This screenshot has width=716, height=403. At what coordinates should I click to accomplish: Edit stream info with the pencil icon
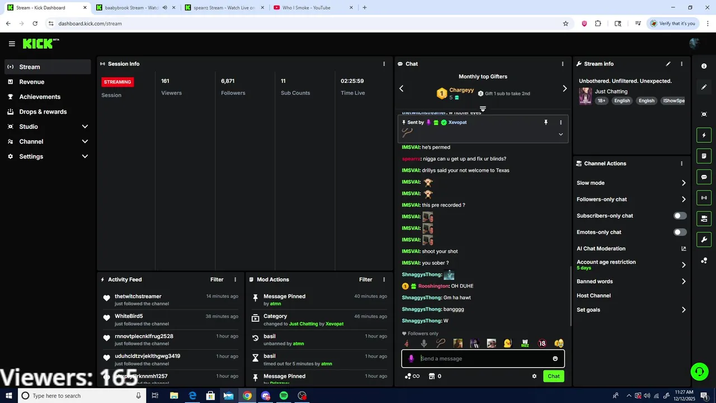point(668,64)
